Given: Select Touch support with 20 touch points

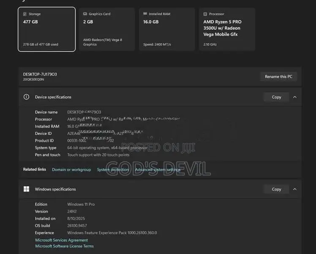Looking at the screenshot, I should tap(98, 155).
